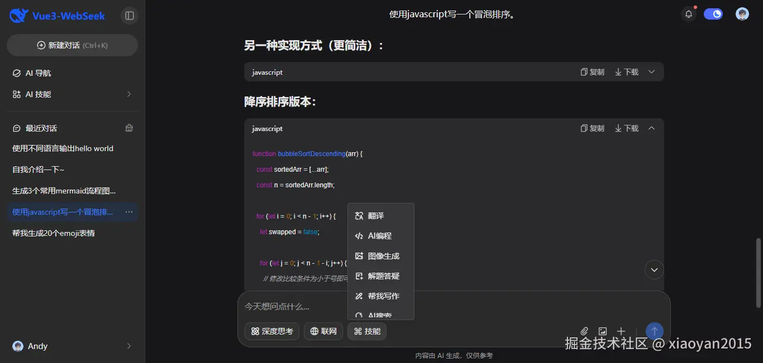This screenshot has width=763, height=363.
Task: Collapse the sidebar using the panel icon
Action: [129, 15]
